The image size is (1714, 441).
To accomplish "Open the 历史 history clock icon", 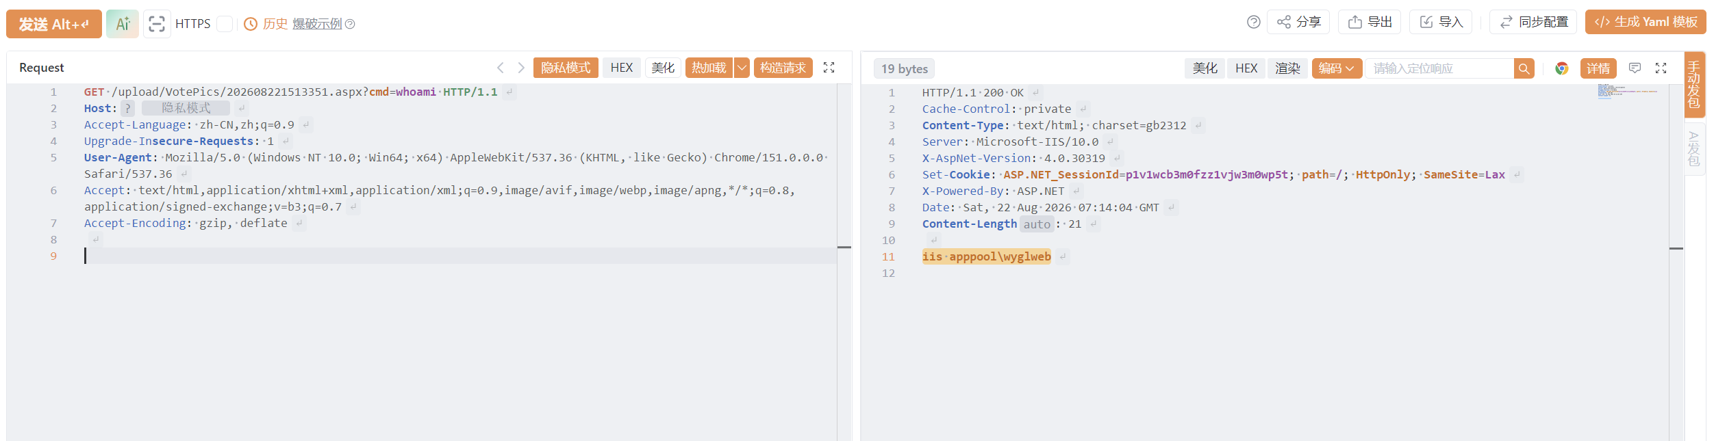I will click(x=251, y=24).
